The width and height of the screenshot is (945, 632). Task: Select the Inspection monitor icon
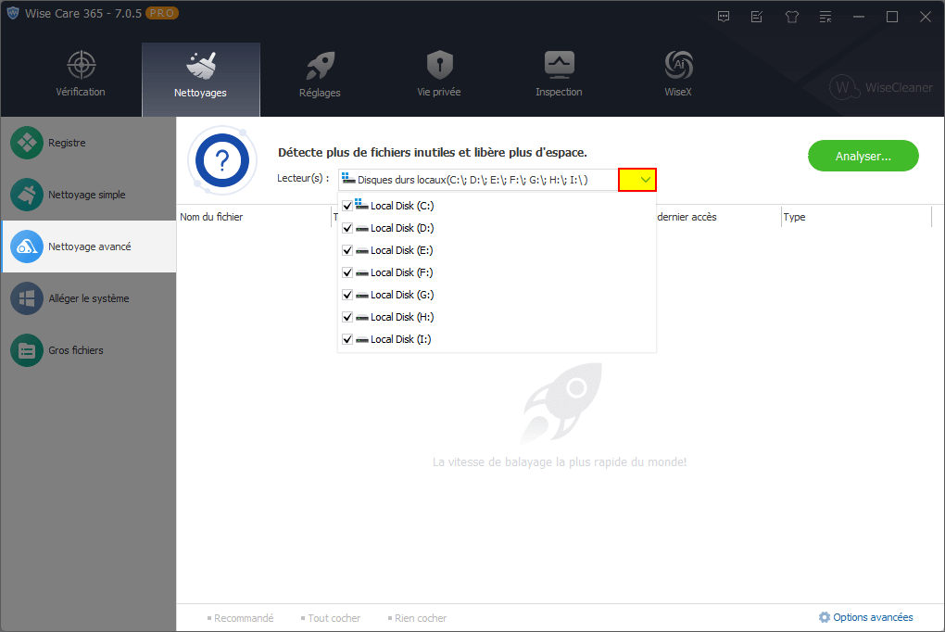click(559, 65)
